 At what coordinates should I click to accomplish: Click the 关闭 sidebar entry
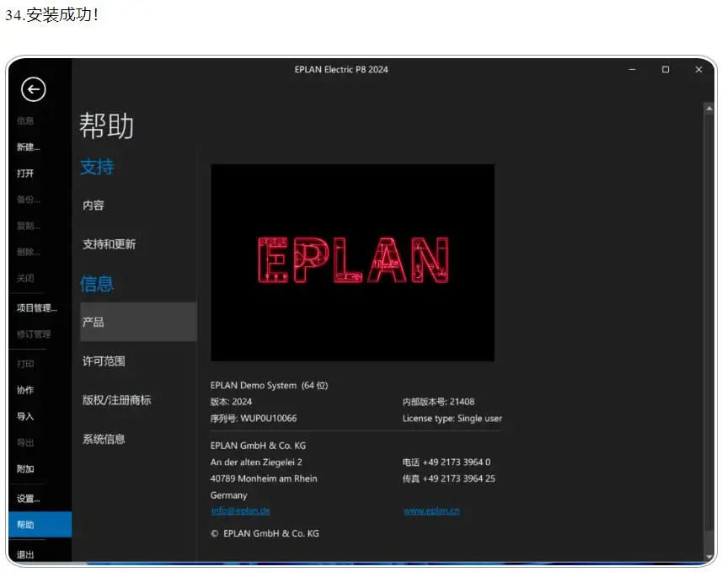click(x=25, y=278)
